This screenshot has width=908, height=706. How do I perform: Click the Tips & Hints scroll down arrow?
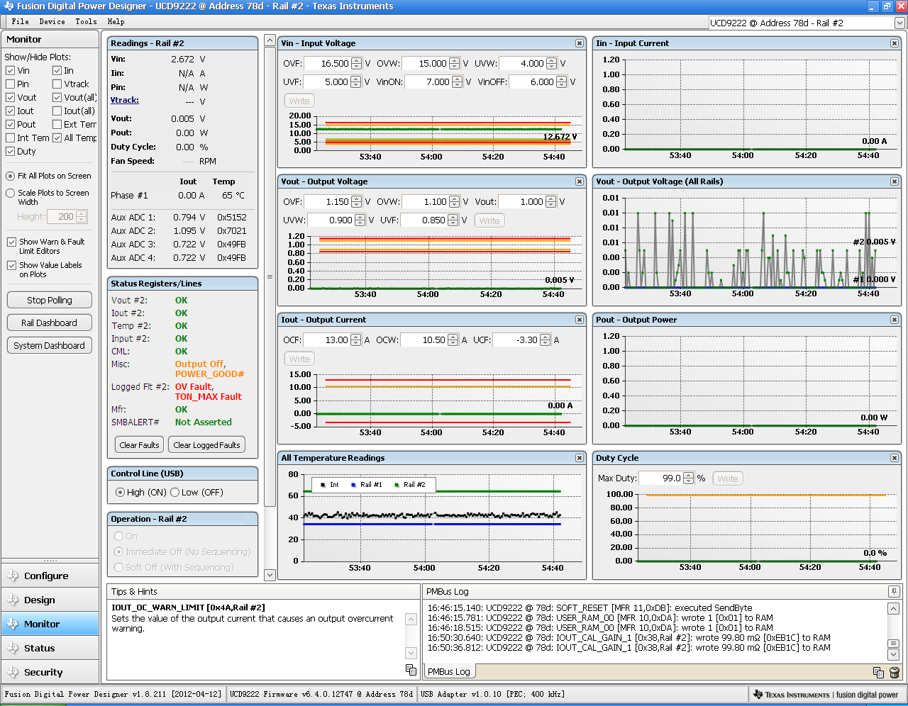[411, 653]
